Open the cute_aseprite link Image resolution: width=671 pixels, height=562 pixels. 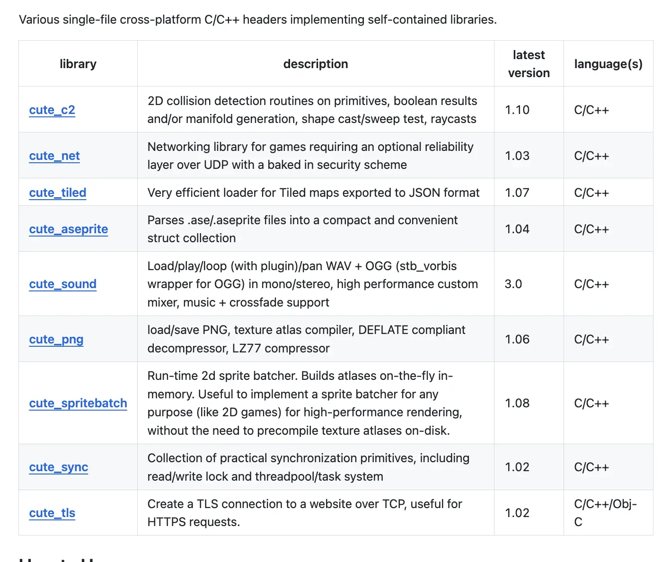(x=69, y=229)
